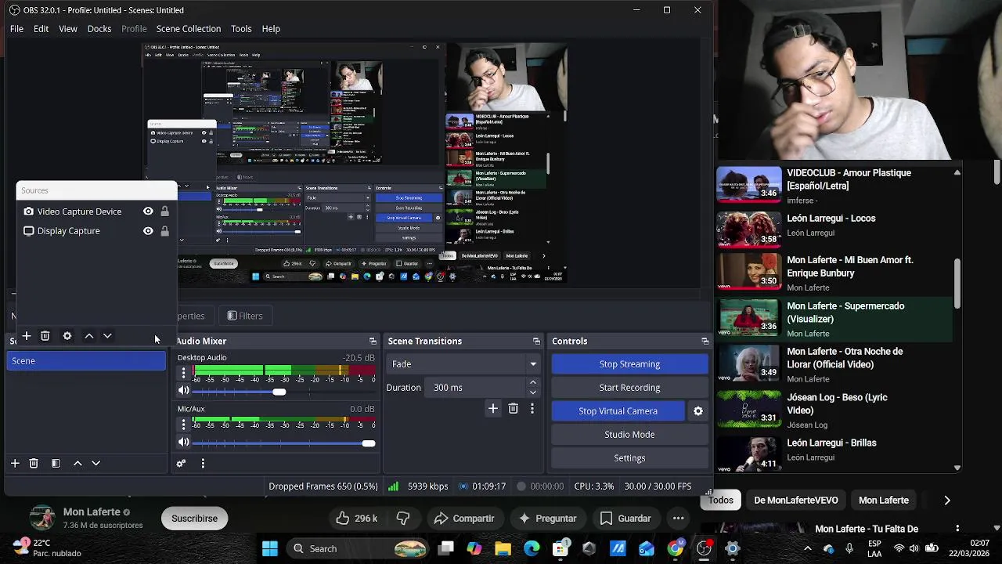Viewport: 1002px width, 564px height.
Task: Open Docks menu
Action: click(99, 29)
